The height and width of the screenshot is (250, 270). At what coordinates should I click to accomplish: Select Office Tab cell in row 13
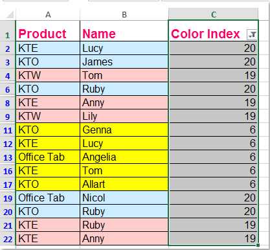pyautogui.click(x=48, y=157)
